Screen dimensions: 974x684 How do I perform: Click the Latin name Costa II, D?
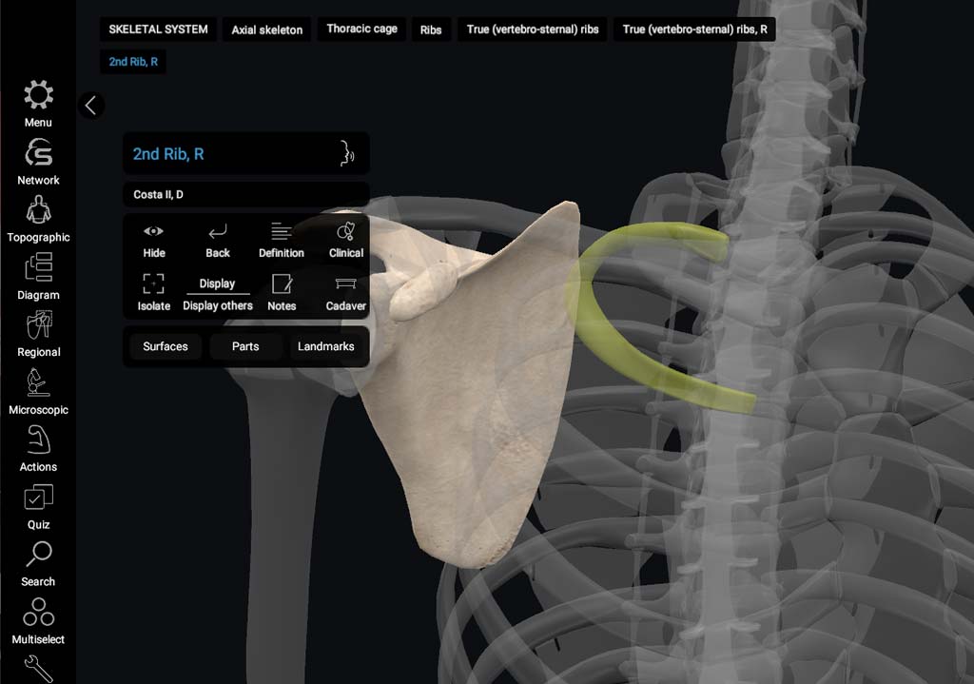[x=159, y=194]
